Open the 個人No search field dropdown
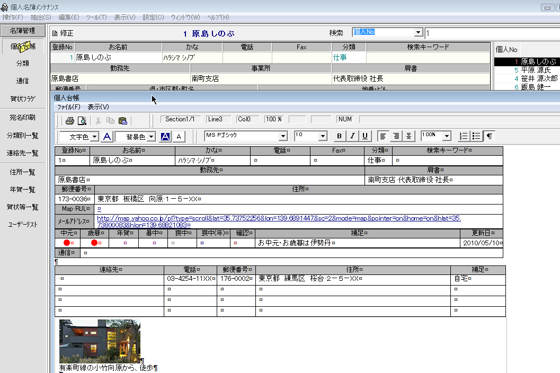 [418, 32]
